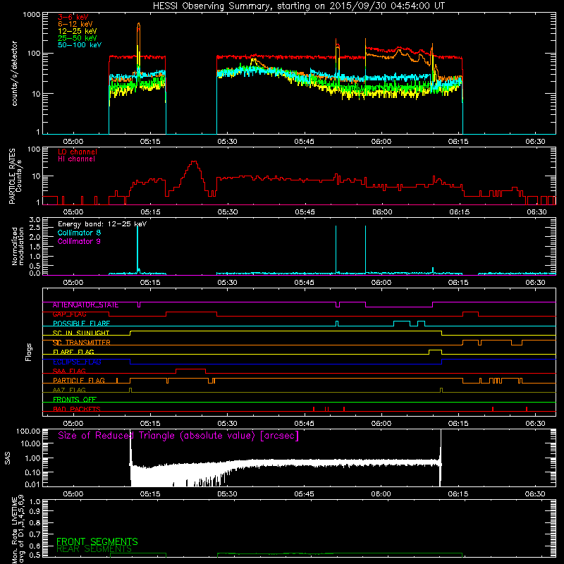Viewport: 564px width, 564px height.
Task: Click the 05:30 tick under the count-rate plot
Action: click(227, 142)
